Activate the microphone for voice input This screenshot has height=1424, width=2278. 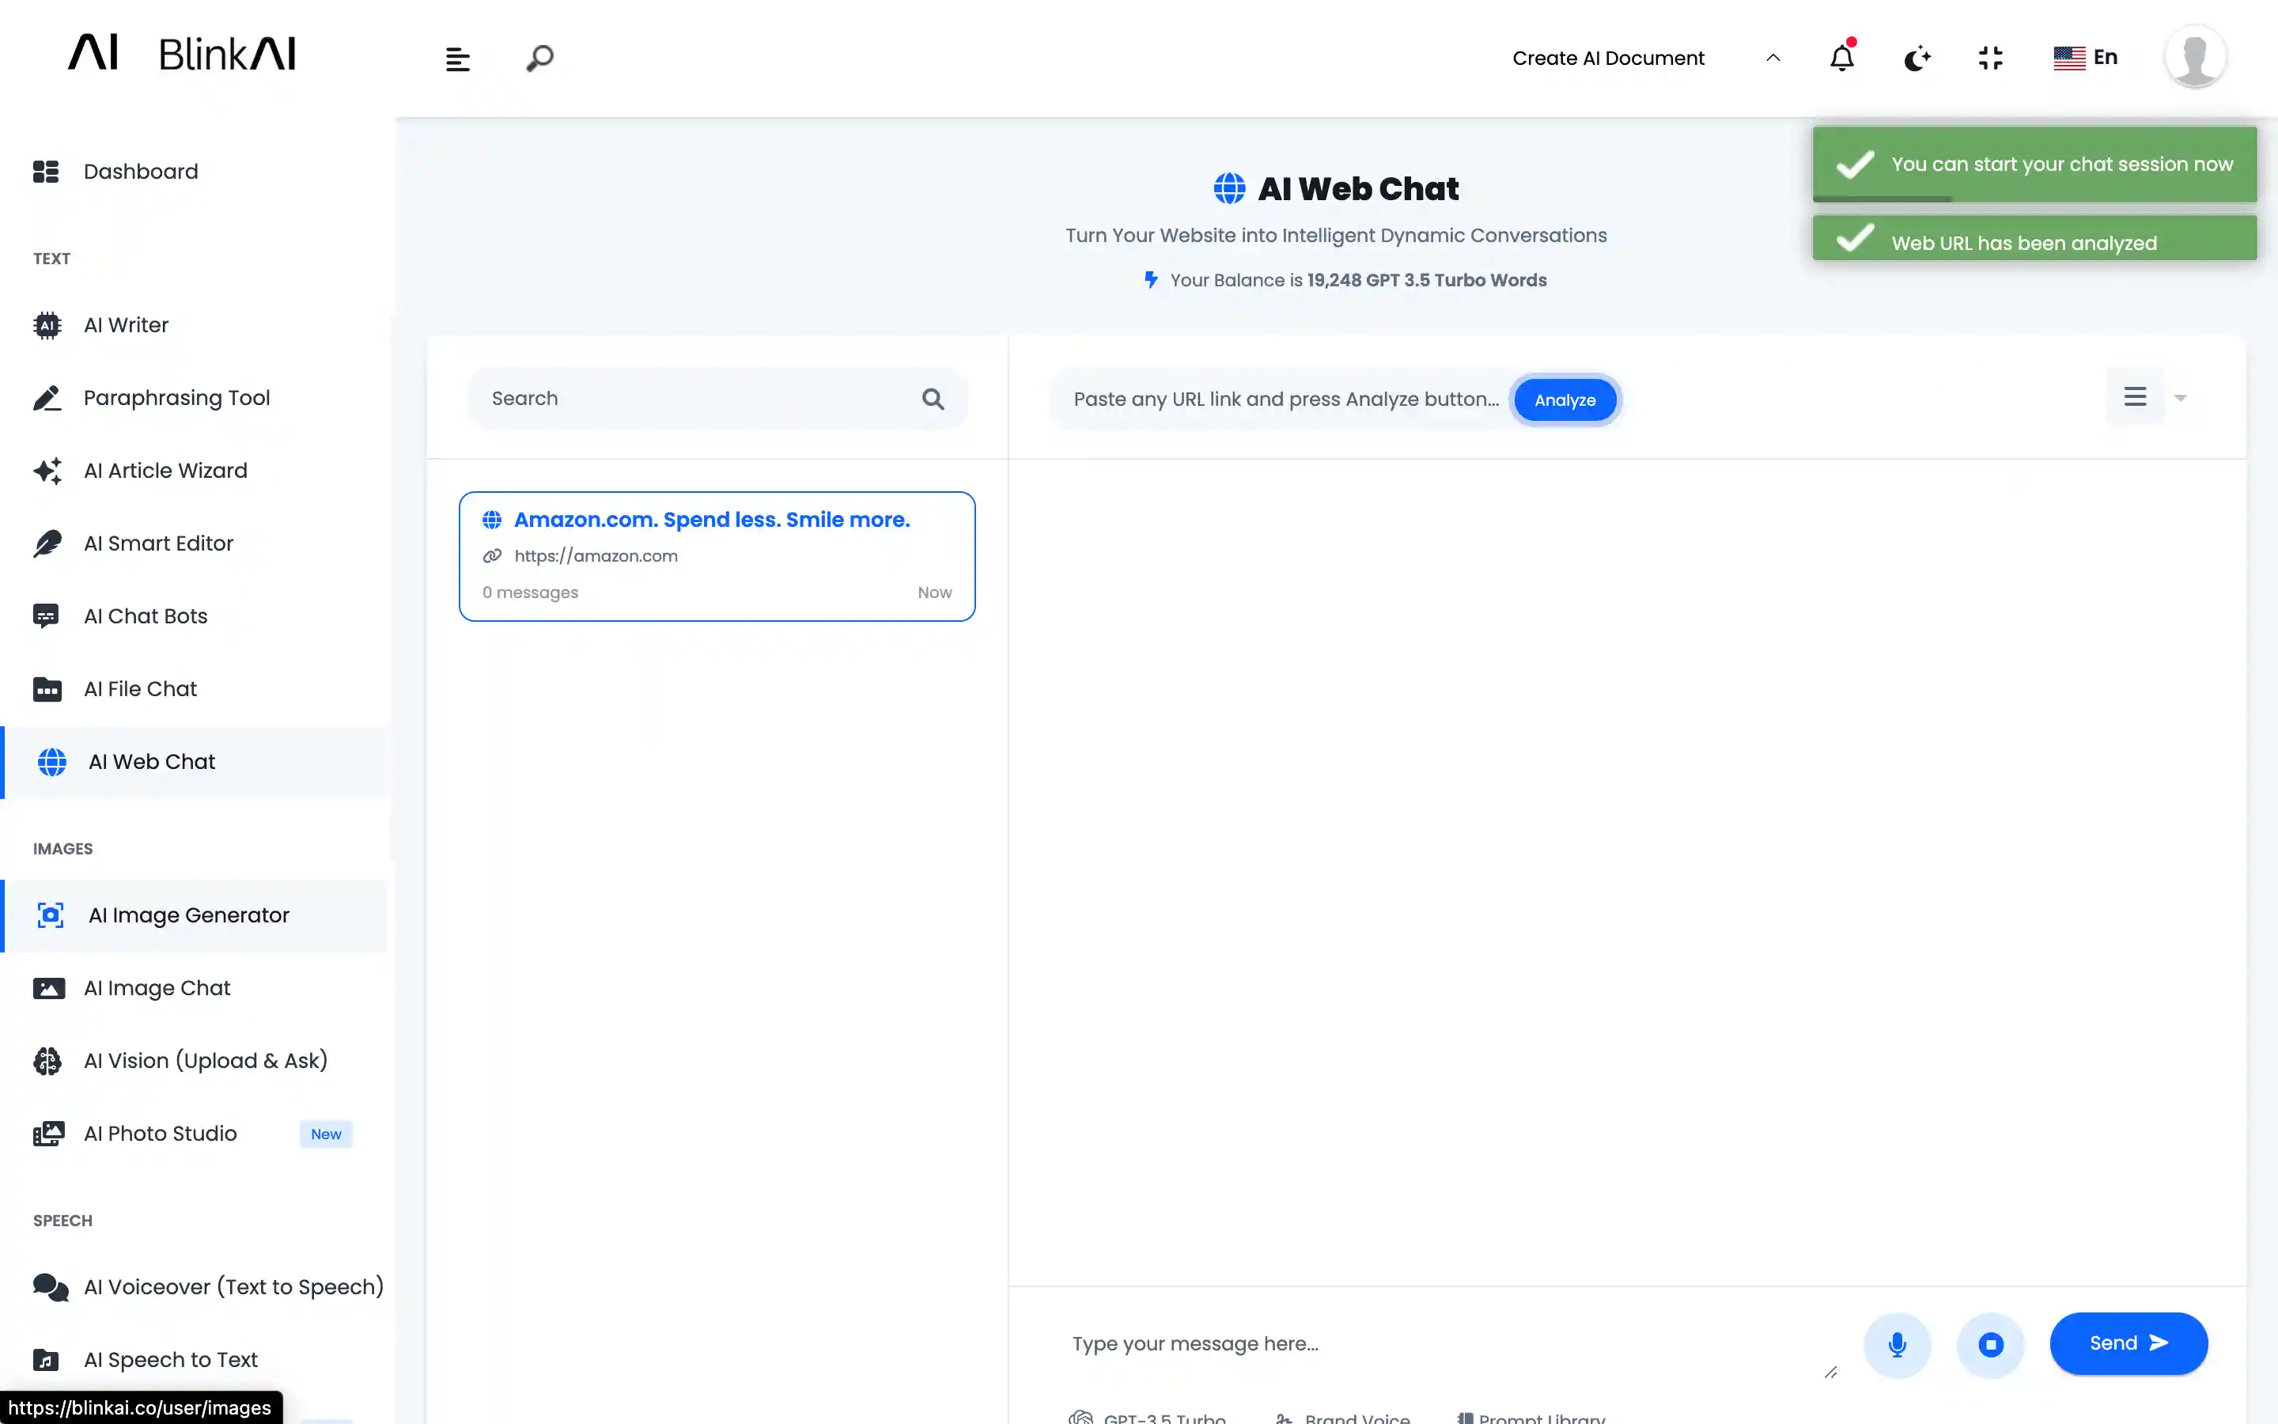(x=1898, y=1344)
